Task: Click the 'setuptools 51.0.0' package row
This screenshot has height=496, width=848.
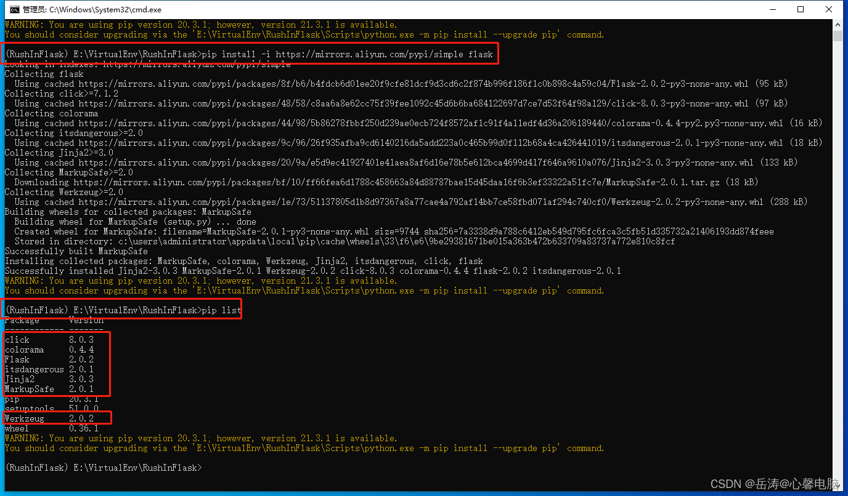Action: click(x=52, y=409)
